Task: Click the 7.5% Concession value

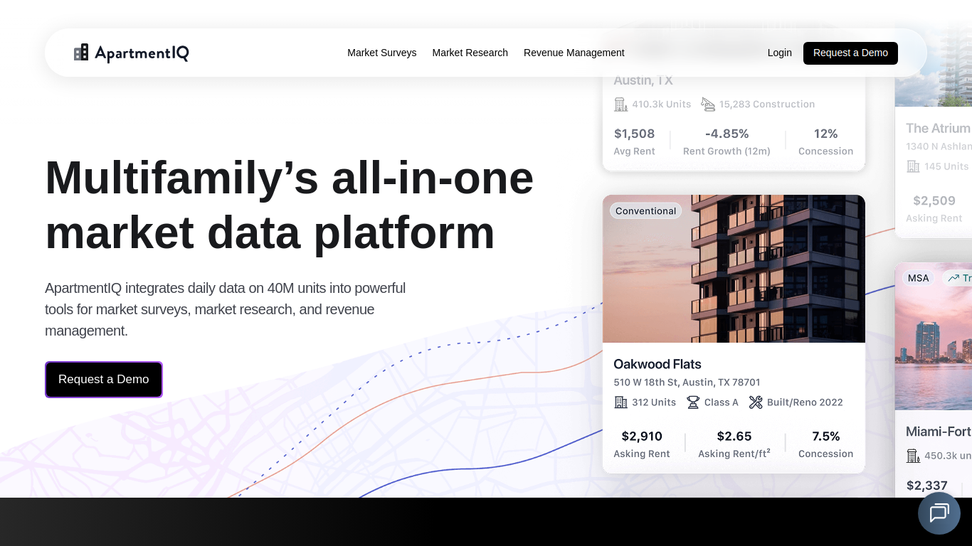Action: point(826,437)
